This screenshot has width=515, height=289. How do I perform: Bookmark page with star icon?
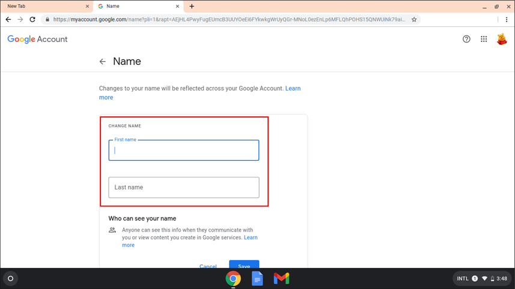[414, 20]
